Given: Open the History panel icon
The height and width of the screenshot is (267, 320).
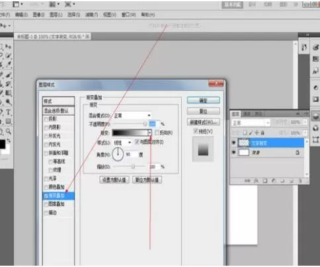Looking at the screenshot, I should point(304,47).
